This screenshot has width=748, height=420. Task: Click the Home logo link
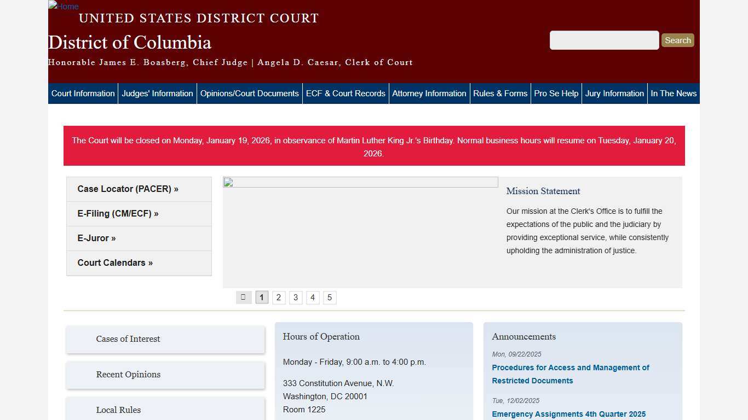(62, 7)
